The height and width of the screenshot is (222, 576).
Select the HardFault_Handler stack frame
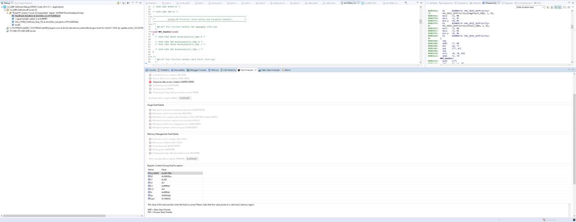(36, 16)
